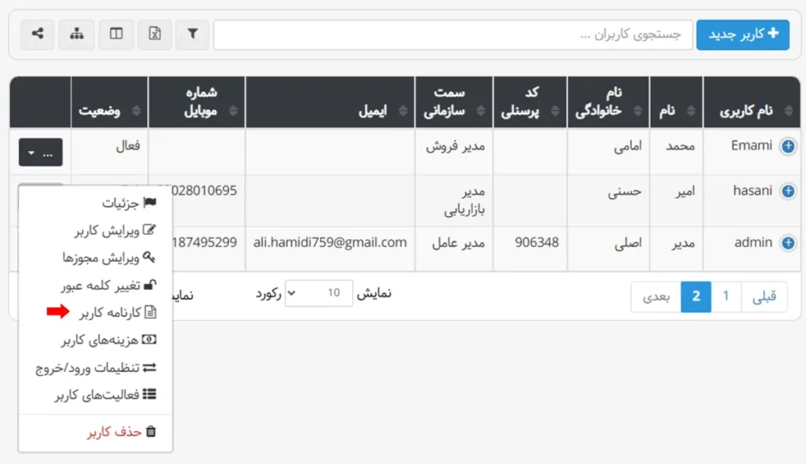806x464 pixels.
Task: Click the جستجوی کاربران search field
Action: 451,35
